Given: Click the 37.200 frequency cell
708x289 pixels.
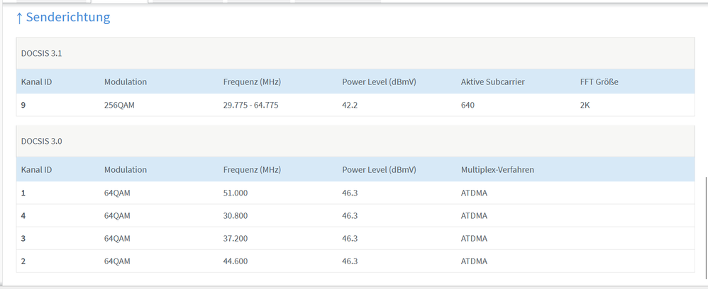Looking at the screenshot, I should (235, 238).
